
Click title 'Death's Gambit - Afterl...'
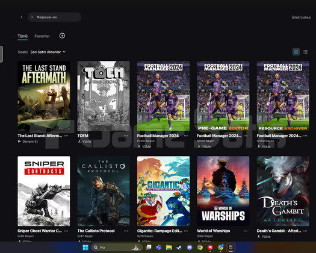click(279, 231)
